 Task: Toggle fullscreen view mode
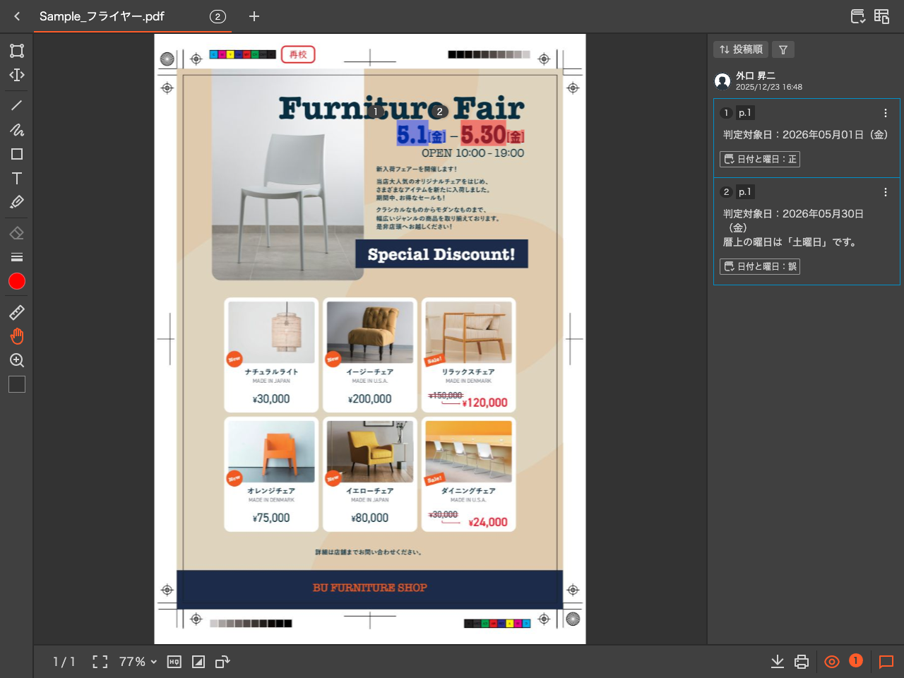[x=100, y=662]
